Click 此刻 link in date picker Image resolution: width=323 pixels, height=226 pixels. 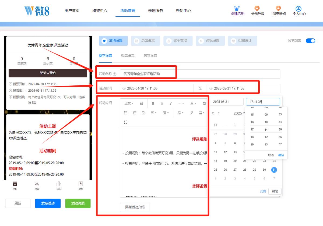(263, 191)
